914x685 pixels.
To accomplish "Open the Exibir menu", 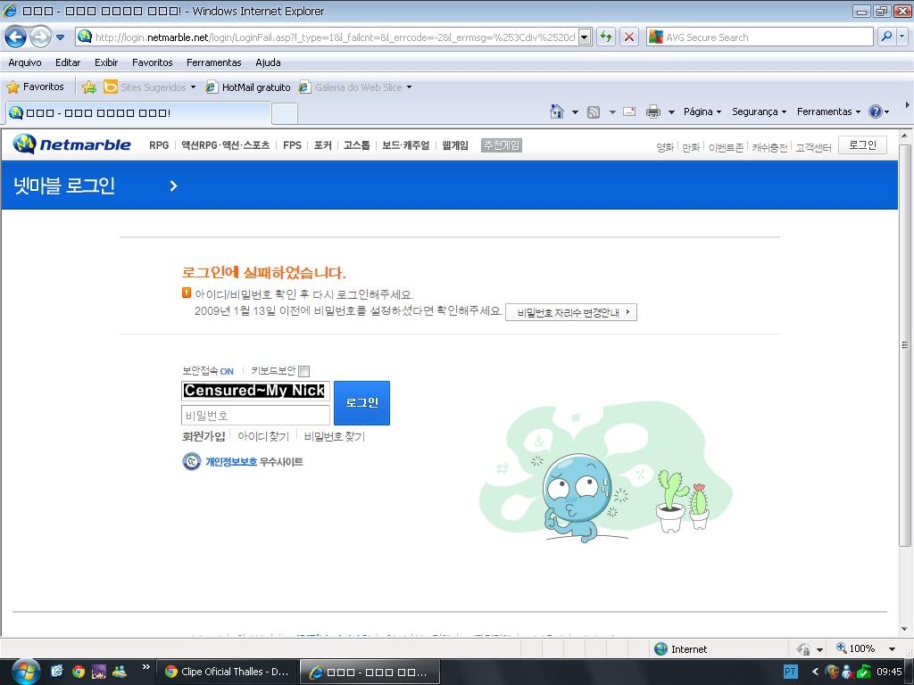I will pos(106,62).
